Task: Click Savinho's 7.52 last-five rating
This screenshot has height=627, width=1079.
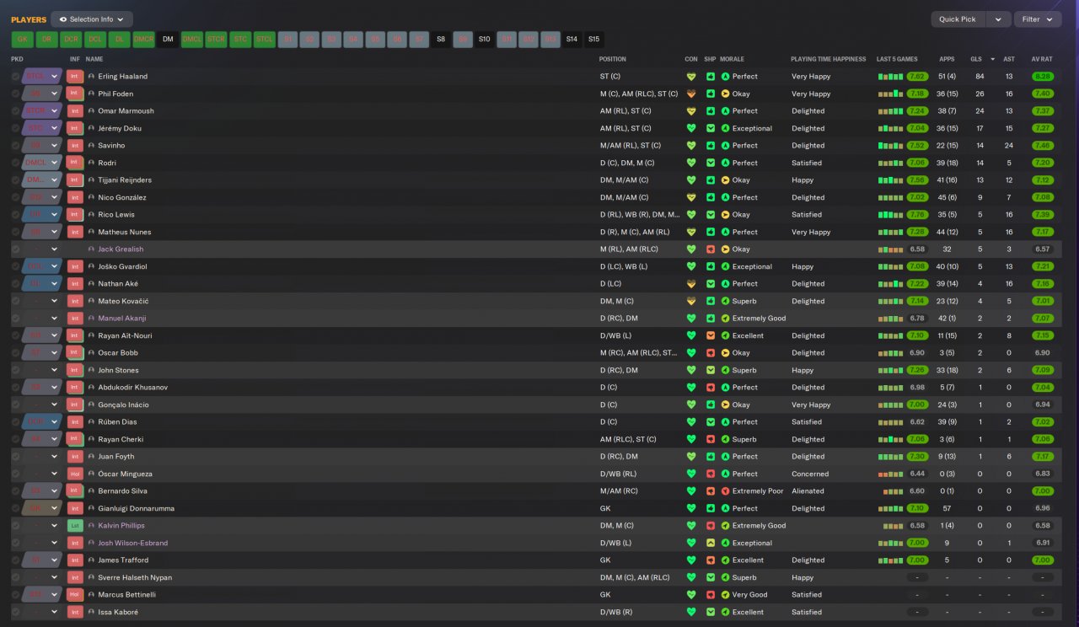Action: coord(918,146)
